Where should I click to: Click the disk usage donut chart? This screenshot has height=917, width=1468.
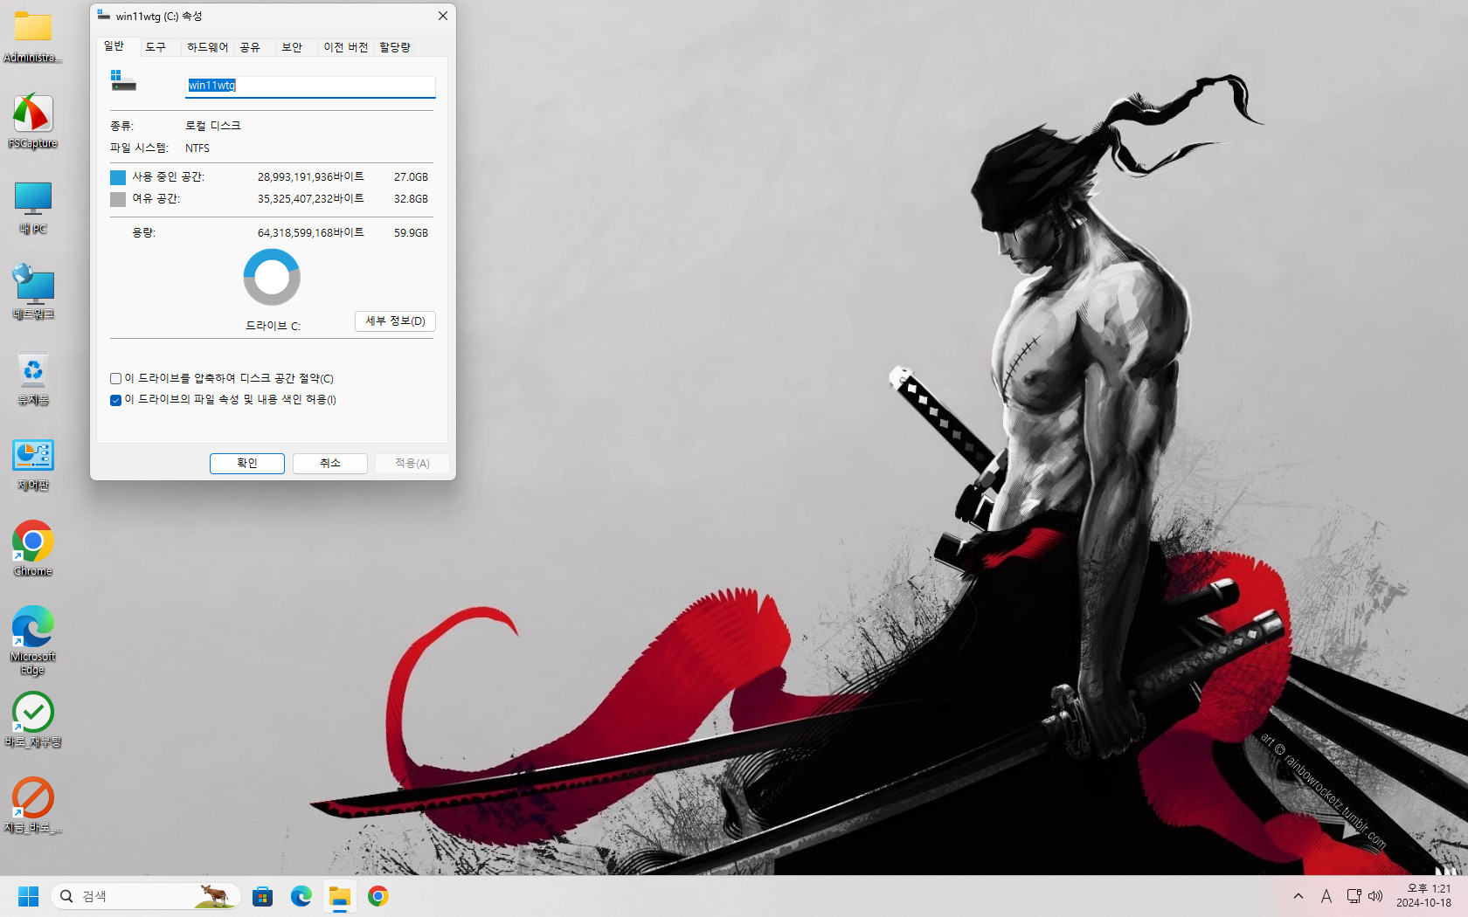coord(272,277)
